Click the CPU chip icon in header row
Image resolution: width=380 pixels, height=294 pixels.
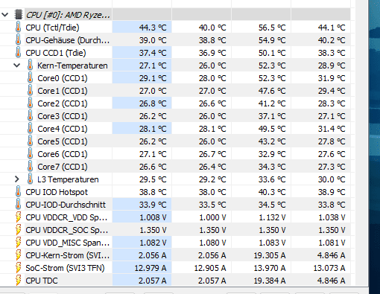pyautogui.click(x=19, y=15)
